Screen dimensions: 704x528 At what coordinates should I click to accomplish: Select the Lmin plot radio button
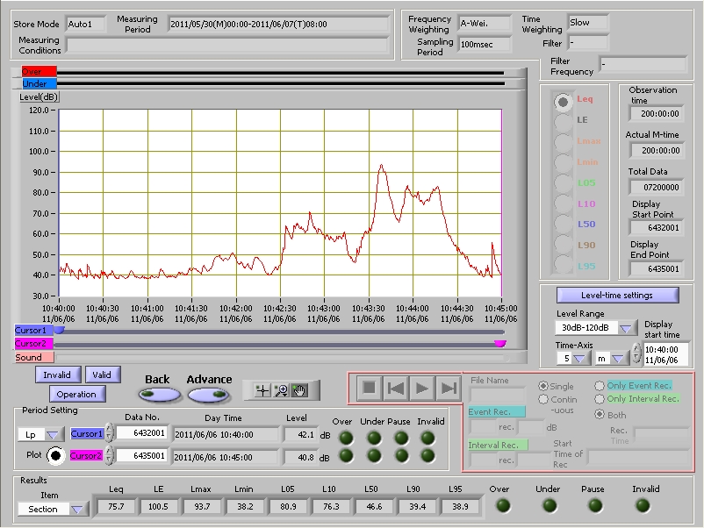pos(563,163)
